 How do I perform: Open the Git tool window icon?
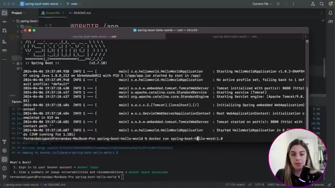(4, 177)
